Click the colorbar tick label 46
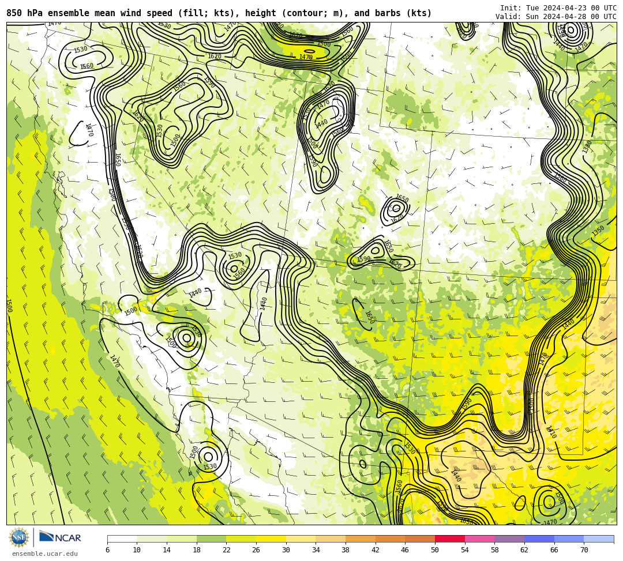Image resolution: width=623 pixels, height=561 pixels. (406, 550)
